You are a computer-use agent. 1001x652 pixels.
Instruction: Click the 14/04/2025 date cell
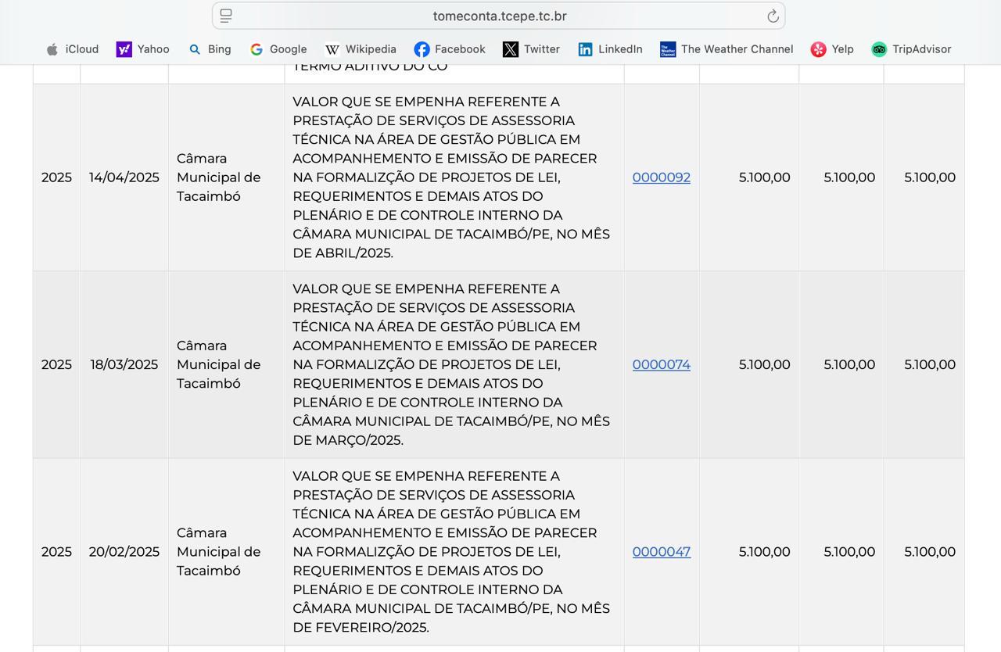[124, 177]
